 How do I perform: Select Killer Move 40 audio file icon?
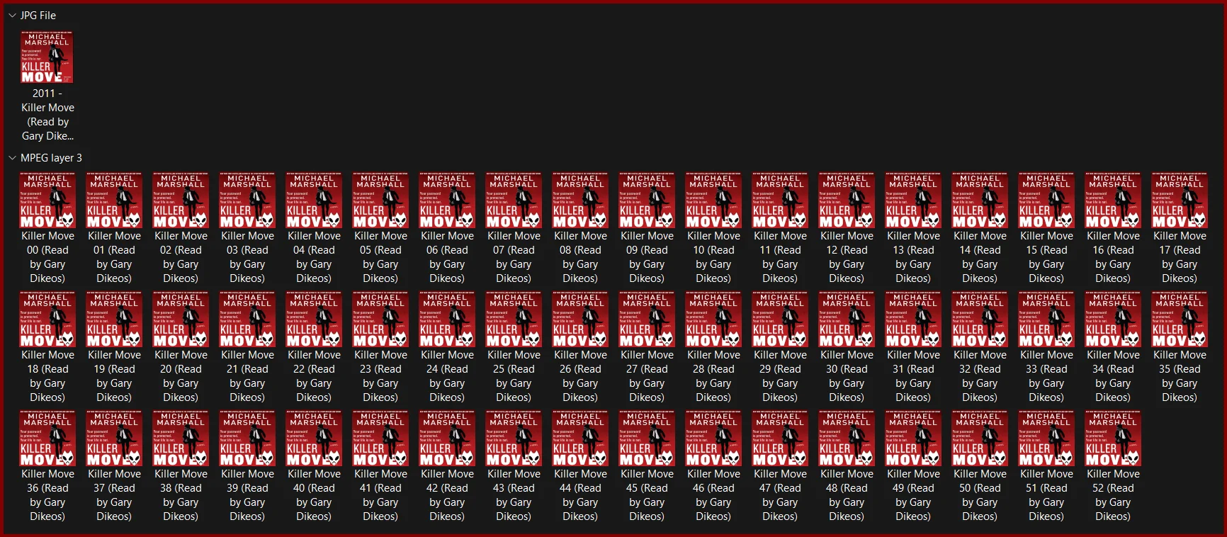314,439
